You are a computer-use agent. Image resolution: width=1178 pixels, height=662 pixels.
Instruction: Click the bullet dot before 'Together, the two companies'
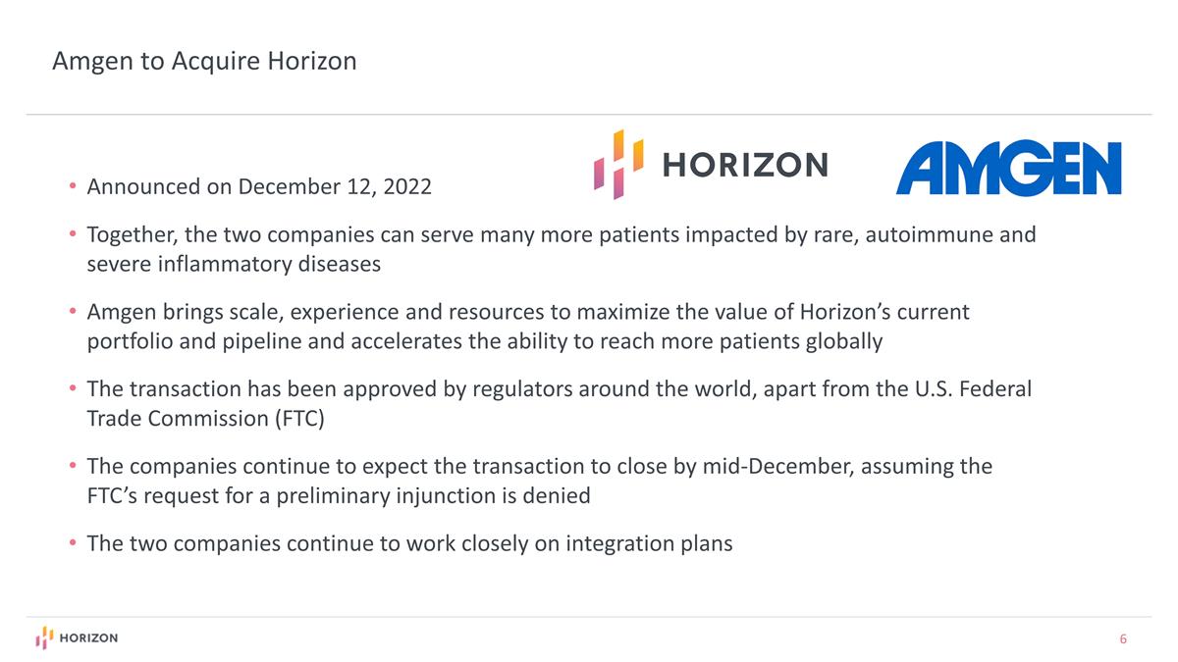click(73, 235)
